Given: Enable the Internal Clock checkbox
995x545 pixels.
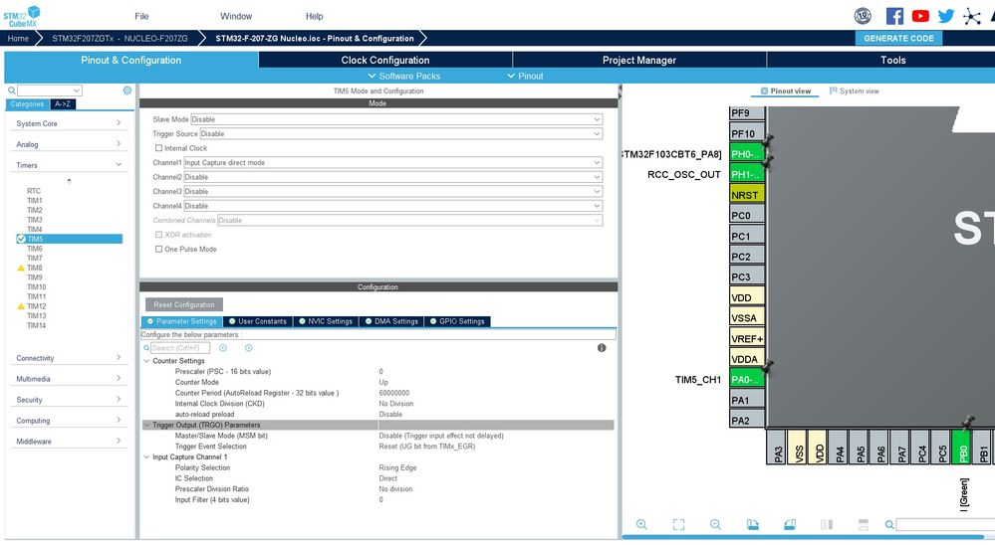Looking at the screenshot, I should coord(158,148).
